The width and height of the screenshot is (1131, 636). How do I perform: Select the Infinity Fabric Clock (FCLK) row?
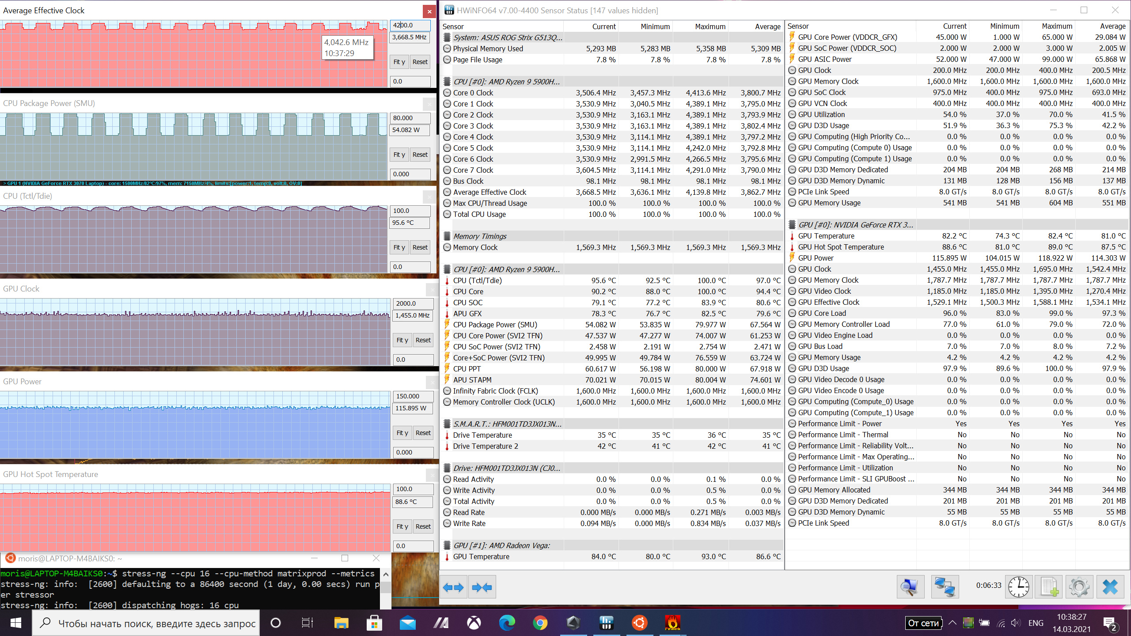coord(612,391)
